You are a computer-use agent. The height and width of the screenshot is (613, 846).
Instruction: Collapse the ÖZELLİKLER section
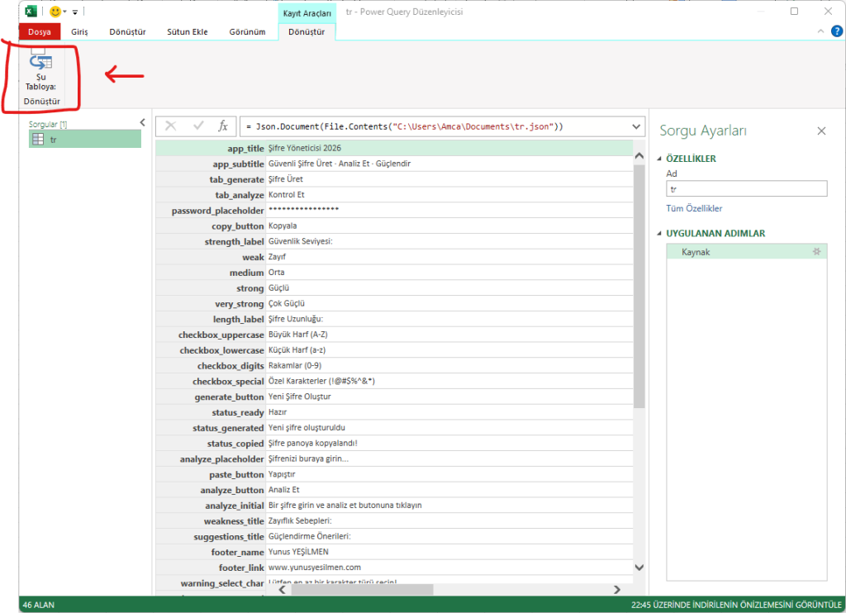pyautogui.click(x=658, y=159)
